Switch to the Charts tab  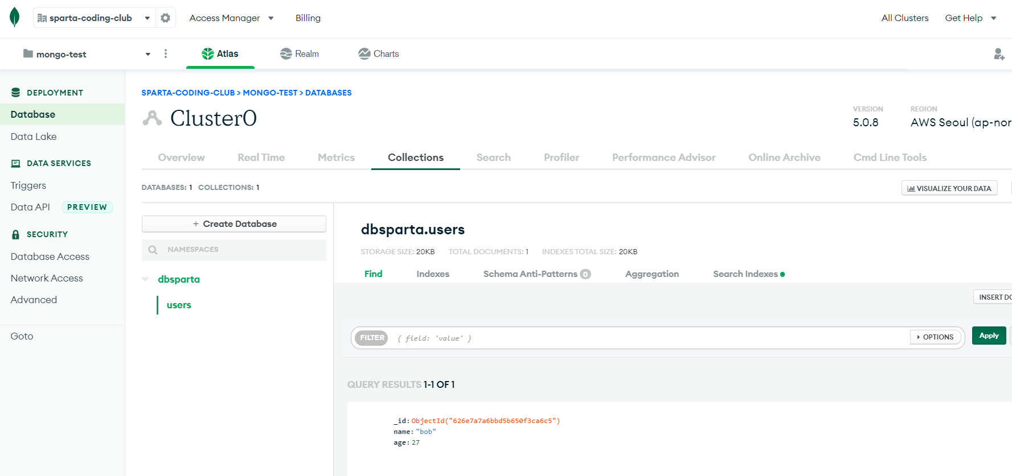[378, 53]
